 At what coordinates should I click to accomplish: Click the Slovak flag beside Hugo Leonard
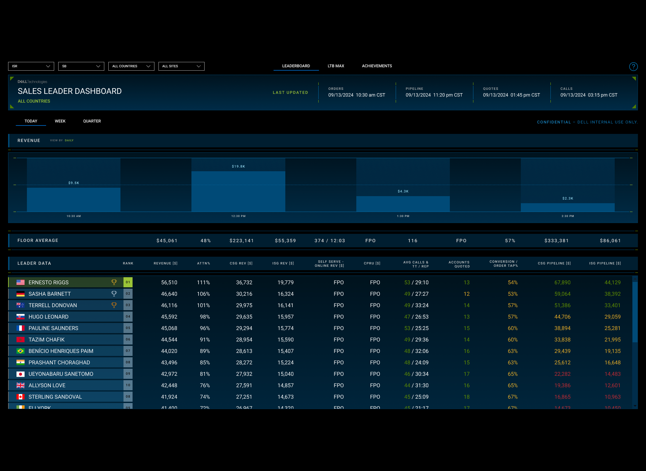pos(21,317)
